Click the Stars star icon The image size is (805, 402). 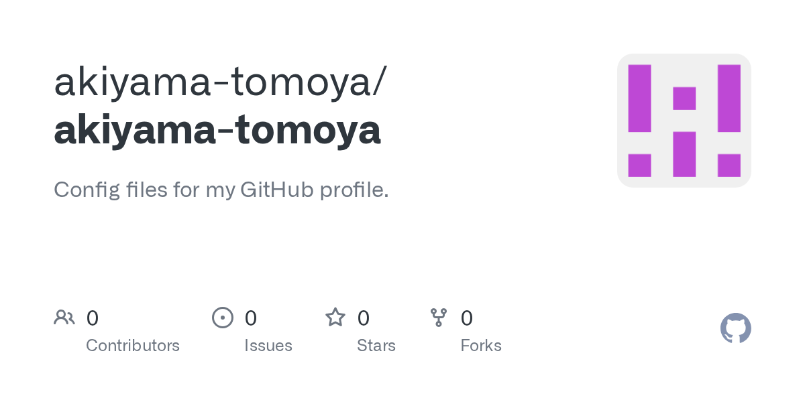tap(335, 317)
